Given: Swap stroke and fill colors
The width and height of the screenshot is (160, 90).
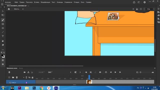Looking at the screenshot, I should coord(4,53).
